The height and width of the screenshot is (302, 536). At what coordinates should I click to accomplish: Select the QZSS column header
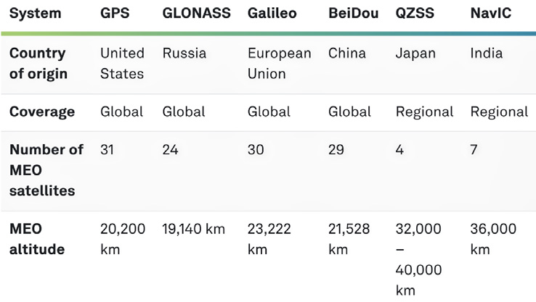point(417,14)
